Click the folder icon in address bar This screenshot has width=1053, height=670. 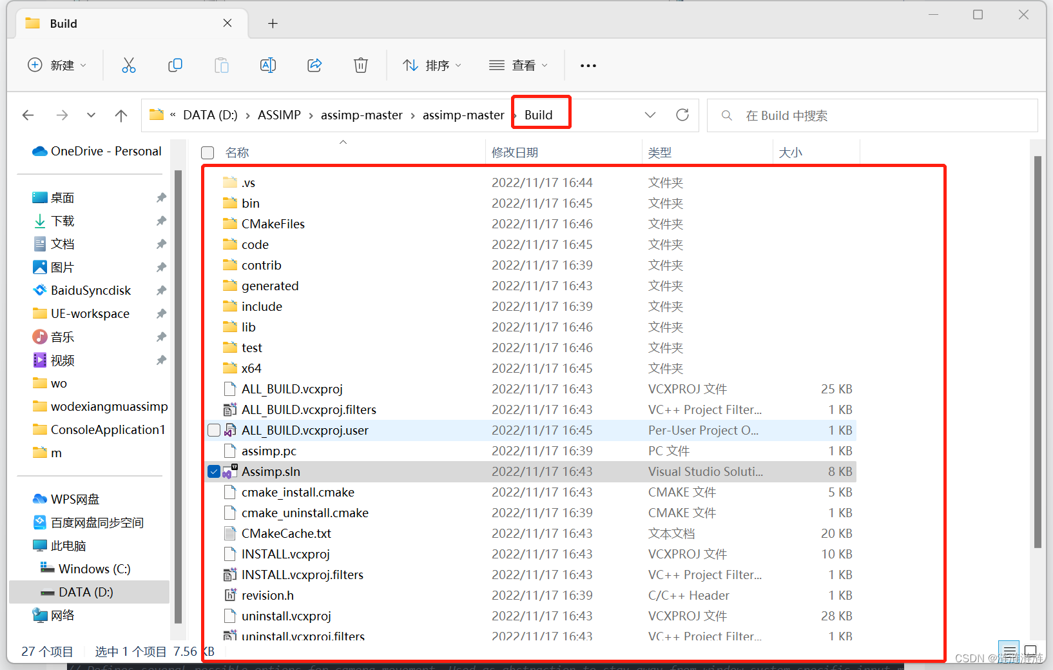click(x=157, y=115)
